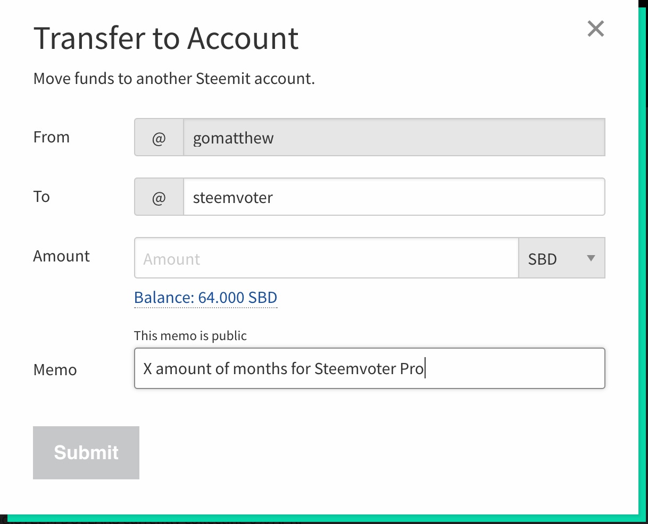
Task: Select the Amount label text
Action: pyautogui.click(x=62, y=256)
